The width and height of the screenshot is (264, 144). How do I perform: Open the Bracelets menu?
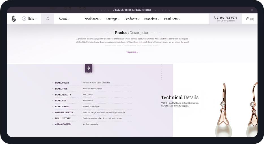click(152, 19)
